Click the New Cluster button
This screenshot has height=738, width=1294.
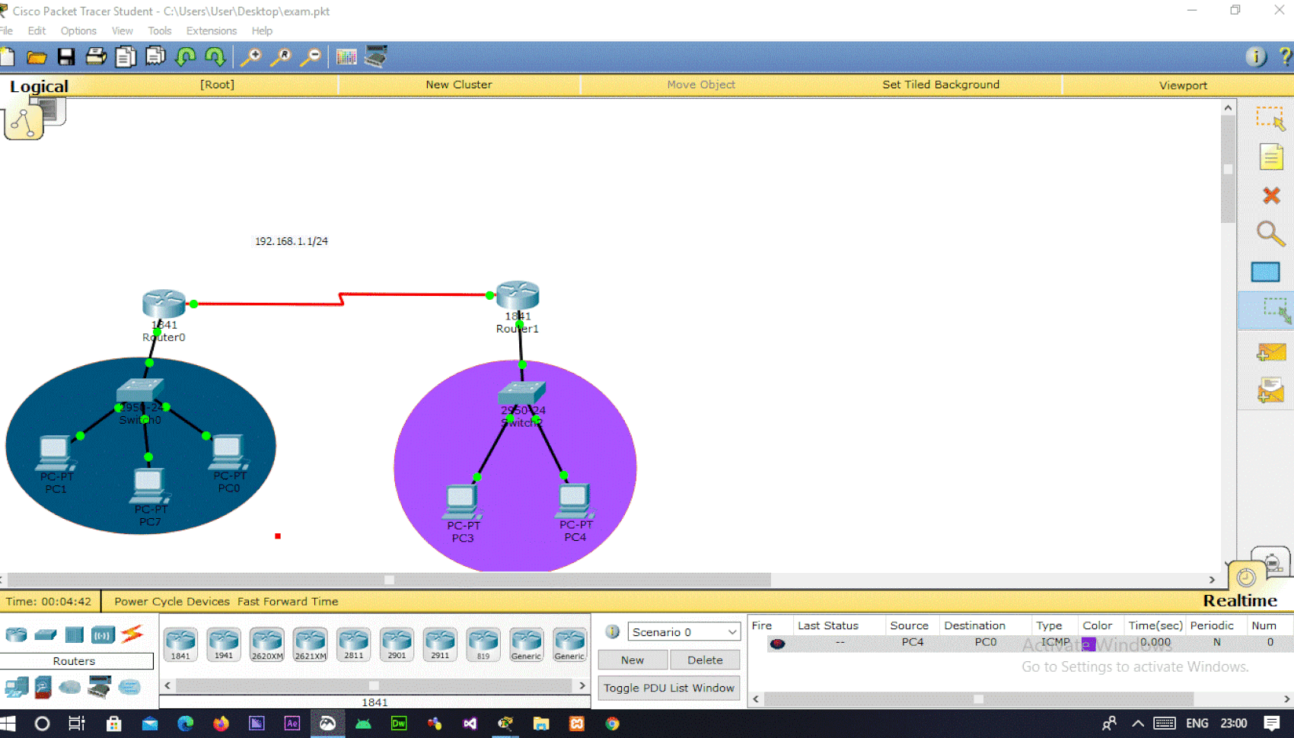459,84
